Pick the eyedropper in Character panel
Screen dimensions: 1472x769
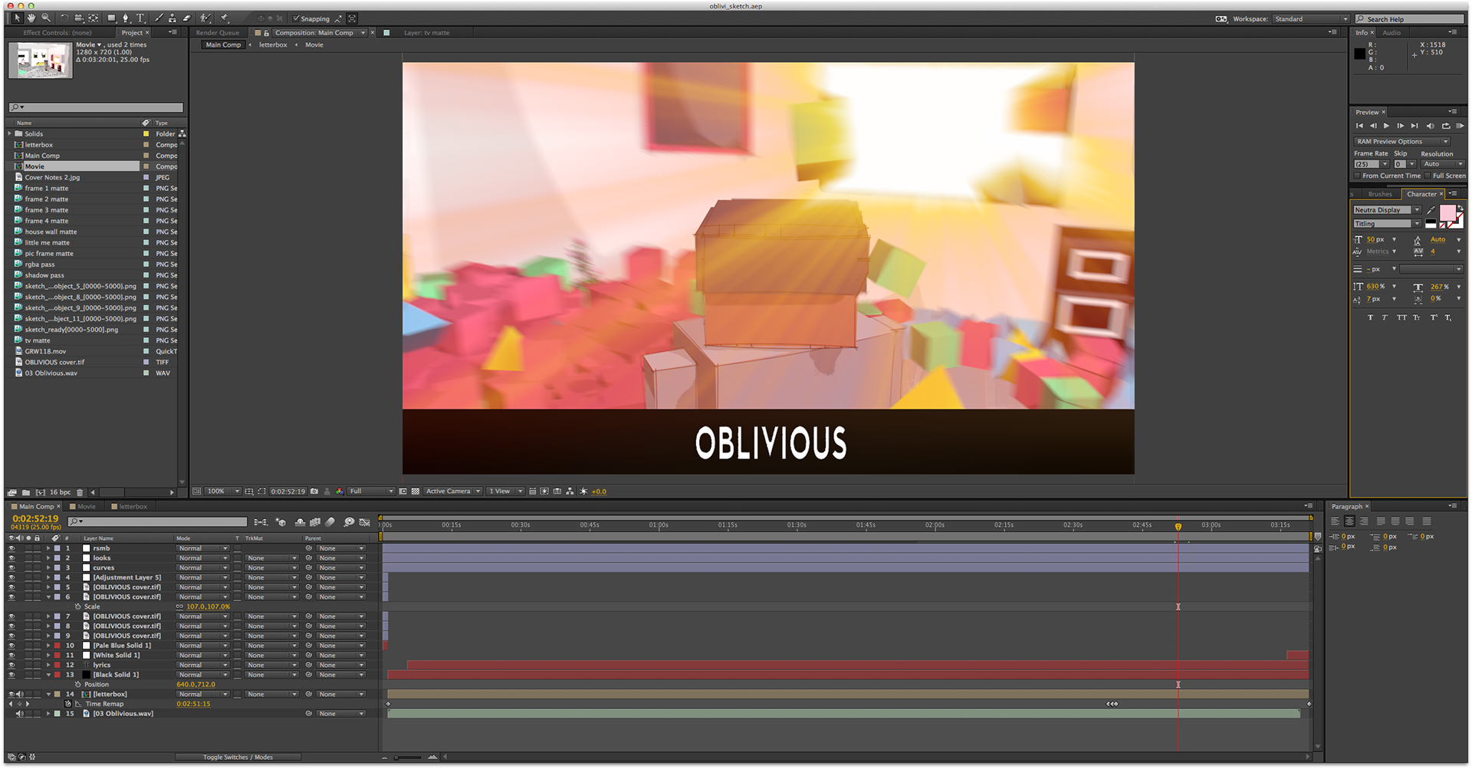[1431, 210]
